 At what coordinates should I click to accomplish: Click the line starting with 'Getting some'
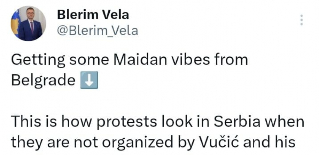point(130,60)
